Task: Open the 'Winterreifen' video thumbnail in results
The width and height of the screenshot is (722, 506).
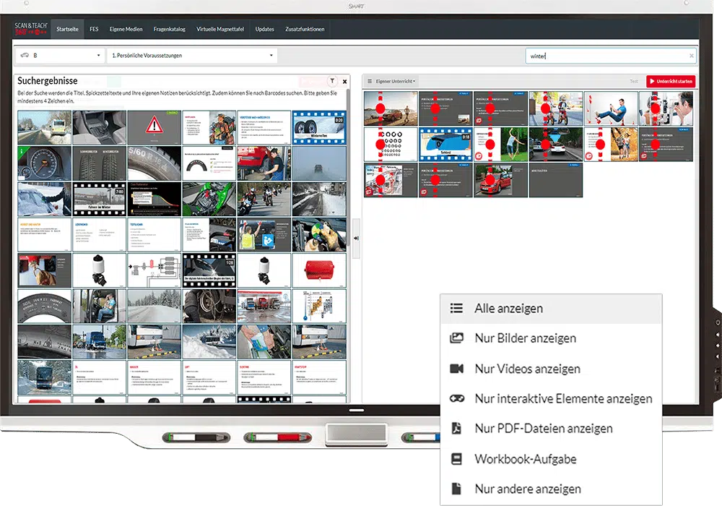Action: click(319, 127)
